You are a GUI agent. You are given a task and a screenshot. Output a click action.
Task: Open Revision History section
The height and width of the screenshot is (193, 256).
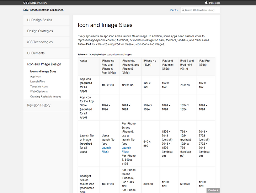click(x=46, y=106)
